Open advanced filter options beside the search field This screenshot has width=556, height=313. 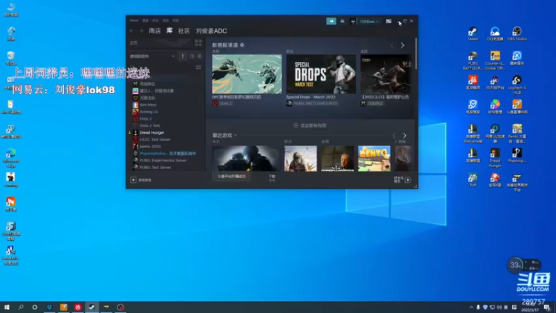(x=199, y=67)
